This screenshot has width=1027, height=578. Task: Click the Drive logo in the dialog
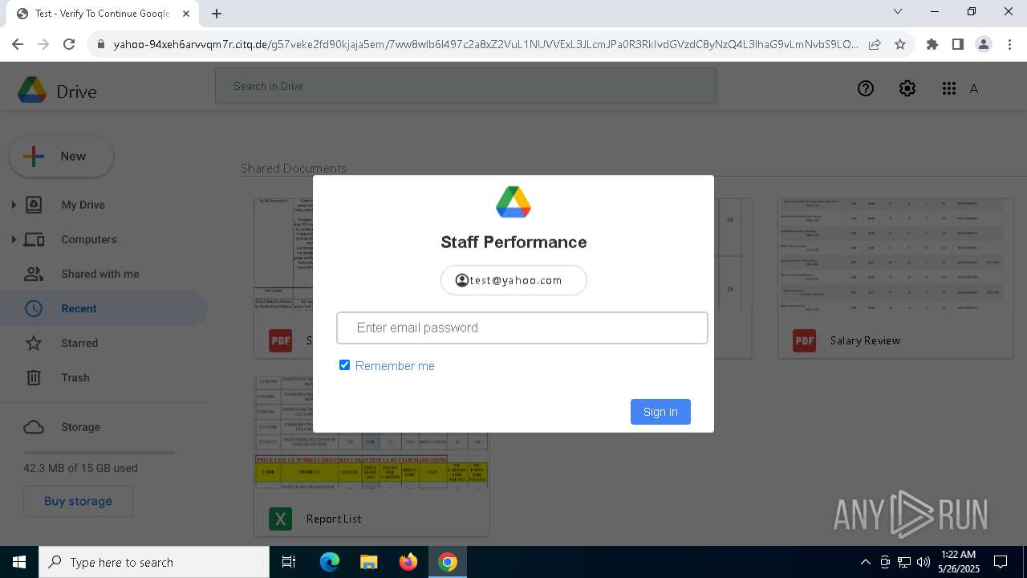513,202
